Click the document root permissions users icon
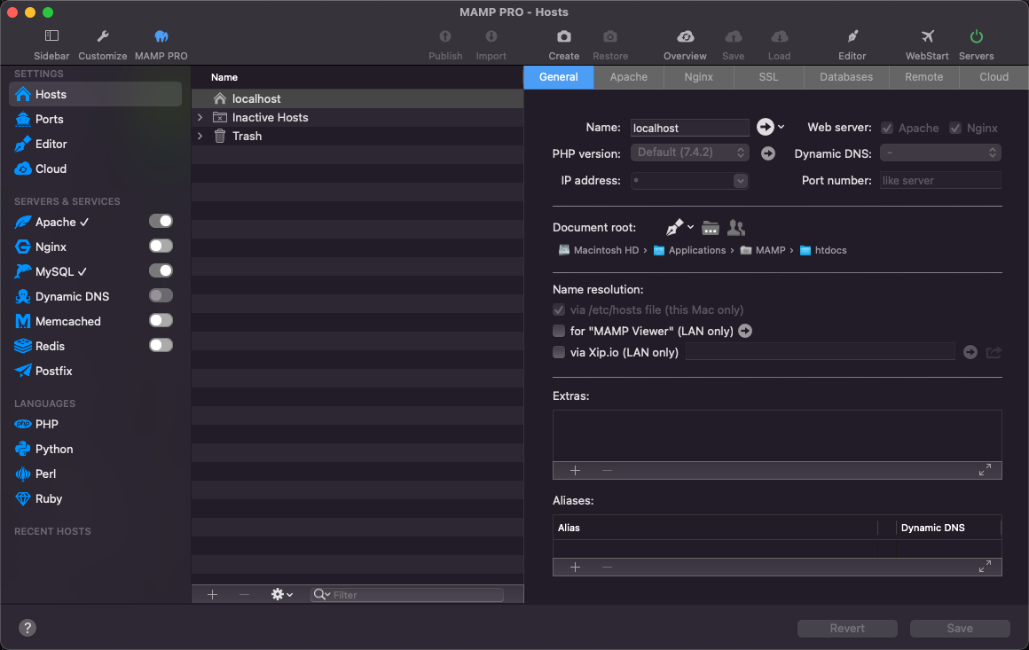Viewport: 1029px width, 650px height. 736,228
